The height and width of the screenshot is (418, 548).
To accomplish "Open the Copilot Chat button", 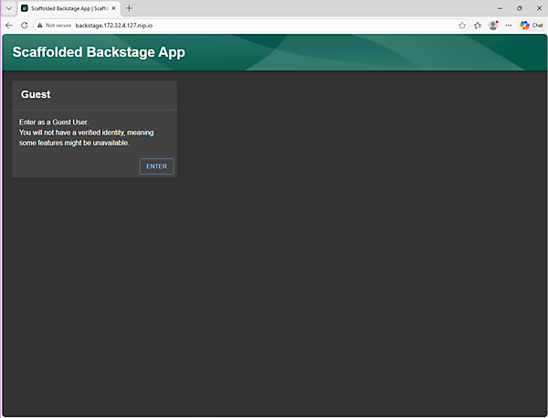I will [x=531, y=25].
